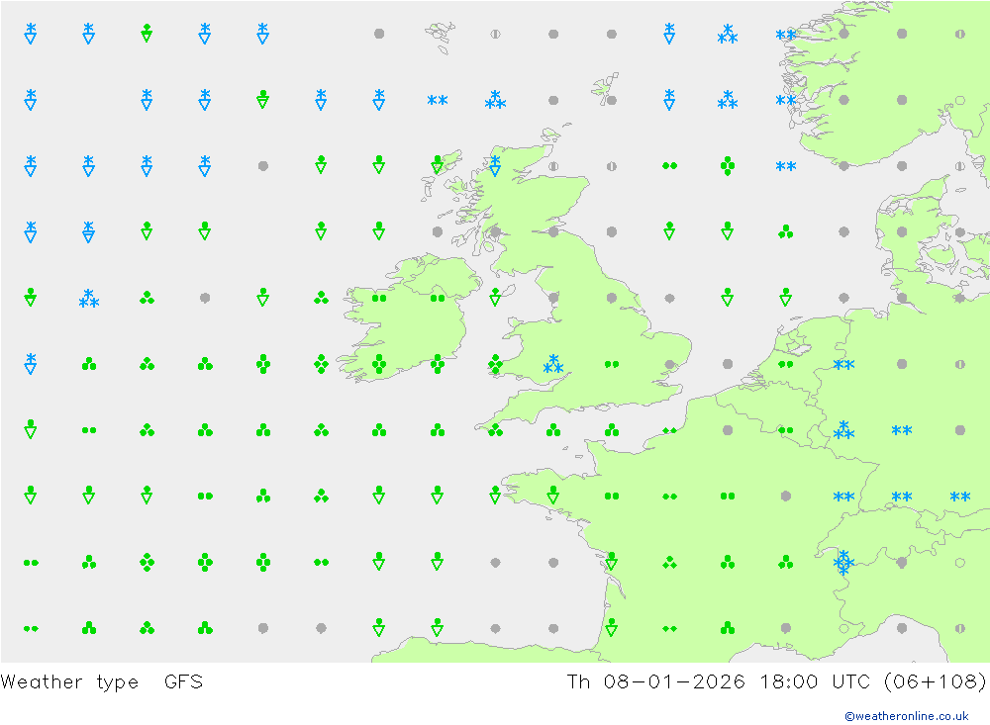This screenshot has width=990, height=725.
Task: Click the gray cloud dot over Essex coast
Action: point(669,364)
